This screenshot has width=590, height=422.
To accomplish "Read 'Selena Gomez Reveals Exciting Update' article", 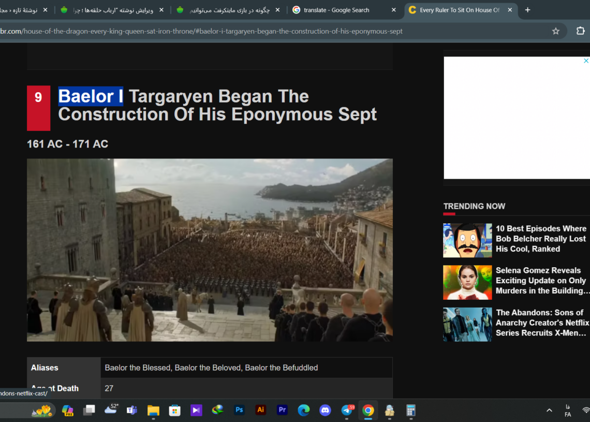I will click(x=542, y=281).
